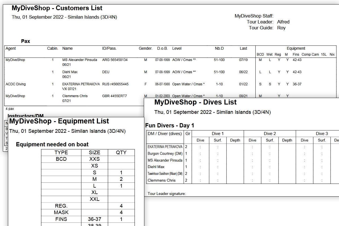
Task: Click the 'Gender.' column header
Action: coord(145,48)
